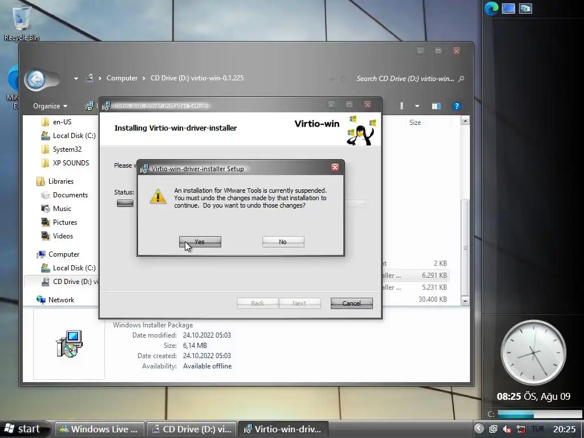
Task: Click the analog clock gadget
Action: coord(533,352)
